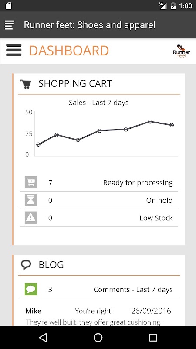Tap the Runner Feet logo
Image resolution: width=196 pixels, height=349 pixels.
[181, 51]
